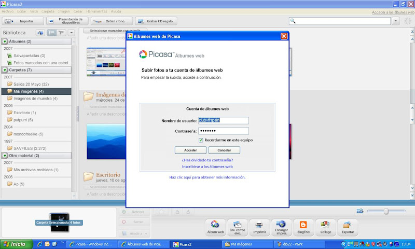415x249 pixels.
Task: Click the Imprimir printer icon
Action: coord(259,227)
